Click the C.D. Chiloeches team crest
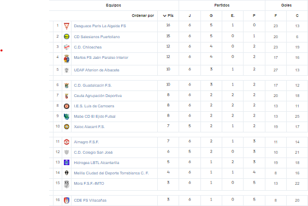308x206 pixels. (x=67, y=47)
